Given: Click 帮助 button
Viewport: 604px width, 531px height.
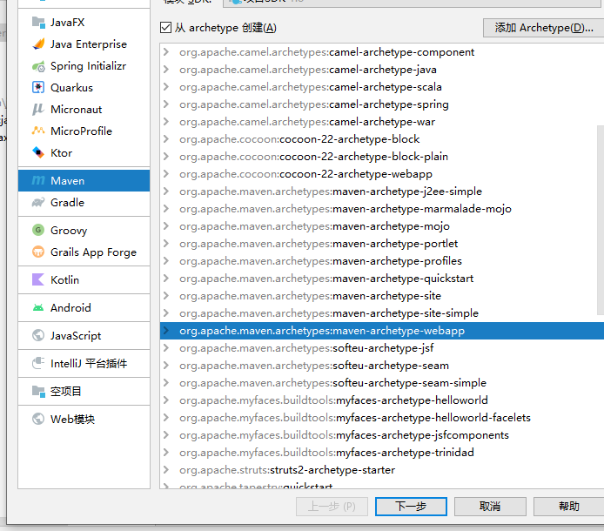Looking at the screenshot, I should [x=568, y=506].
